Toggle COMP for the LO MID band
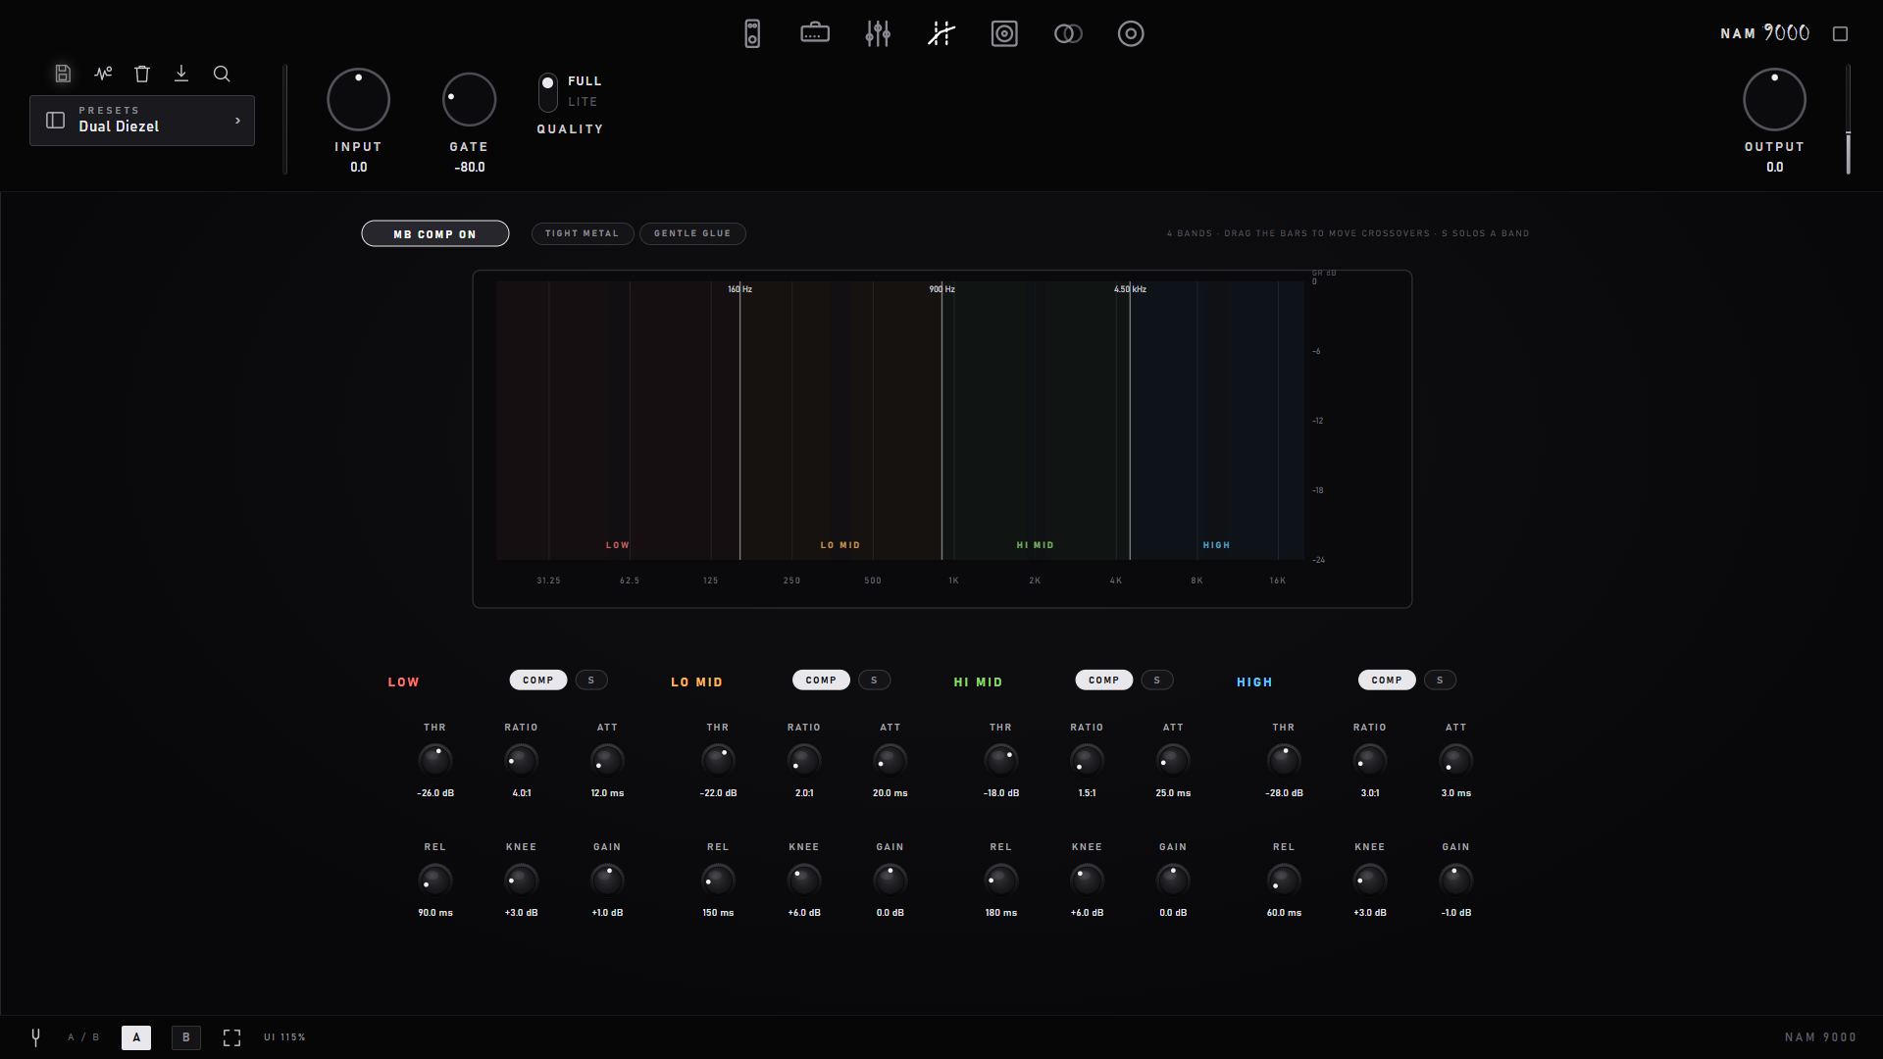Image resolution: width=1883 pixels, height=1059 pixels. pyautogui.click(x=821, y=681)
